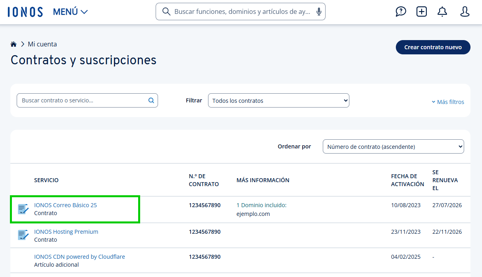Open the help chat question icon

pyautogui.click(x=401, y=12)
